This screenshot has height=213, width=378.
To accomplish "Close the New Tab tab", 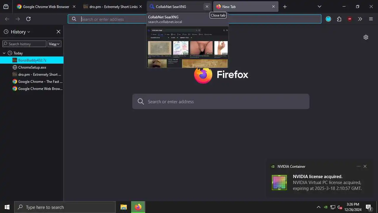I will tap(273, 7).
